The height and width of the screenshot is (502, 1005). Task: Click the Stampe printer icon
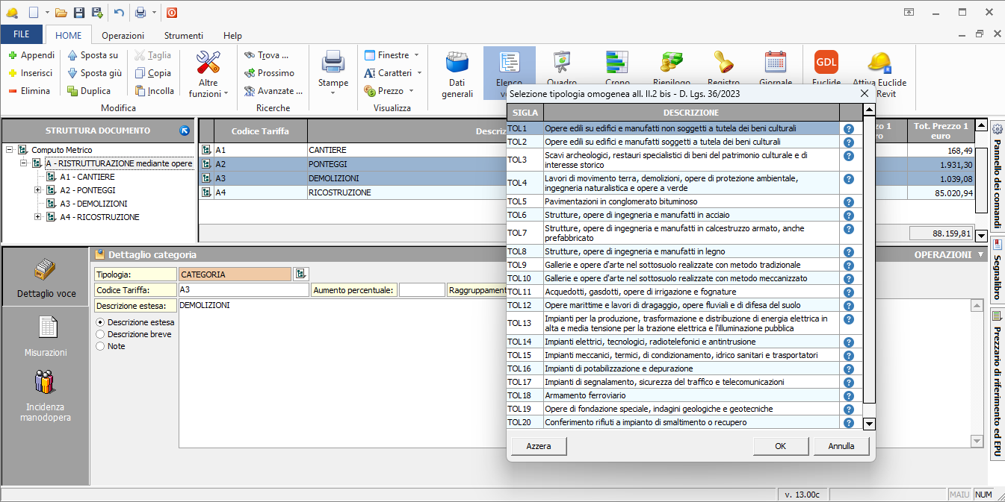(x=333, y=63)
